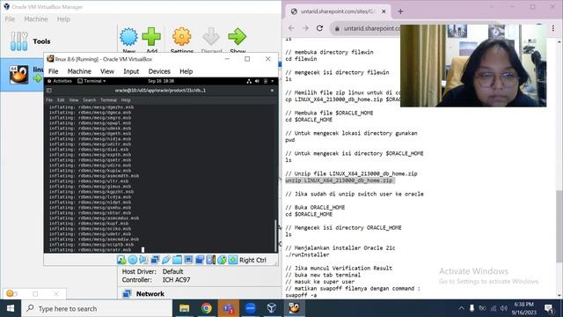Image resolution: width=563 pixels, height=317 pixels.
Task: Click the shared folders status icon
Action: pos(177,260)
